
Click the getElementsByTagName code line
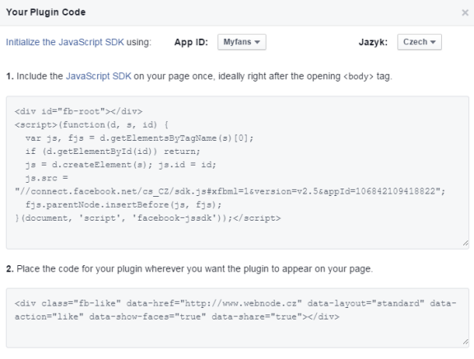pos(139,138)
